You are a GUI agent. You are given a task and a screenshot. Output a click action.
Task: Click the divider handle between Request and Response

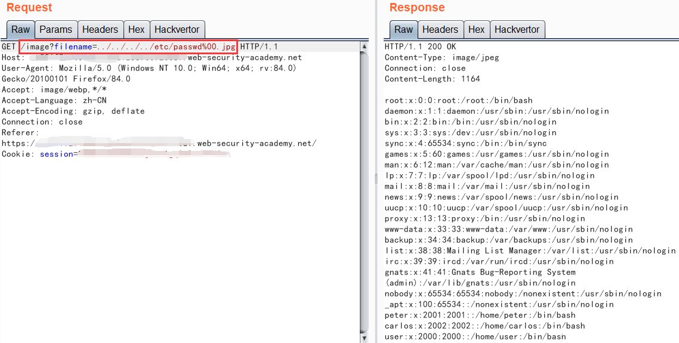[x=376, y=179]
